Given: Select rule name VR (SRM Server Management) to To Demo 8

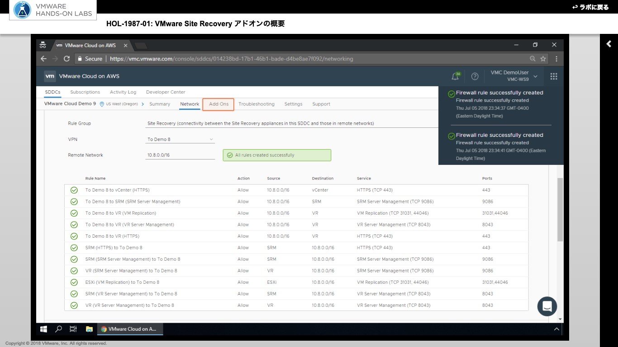Looking at the screenshot, I should (x=131, y=271).
